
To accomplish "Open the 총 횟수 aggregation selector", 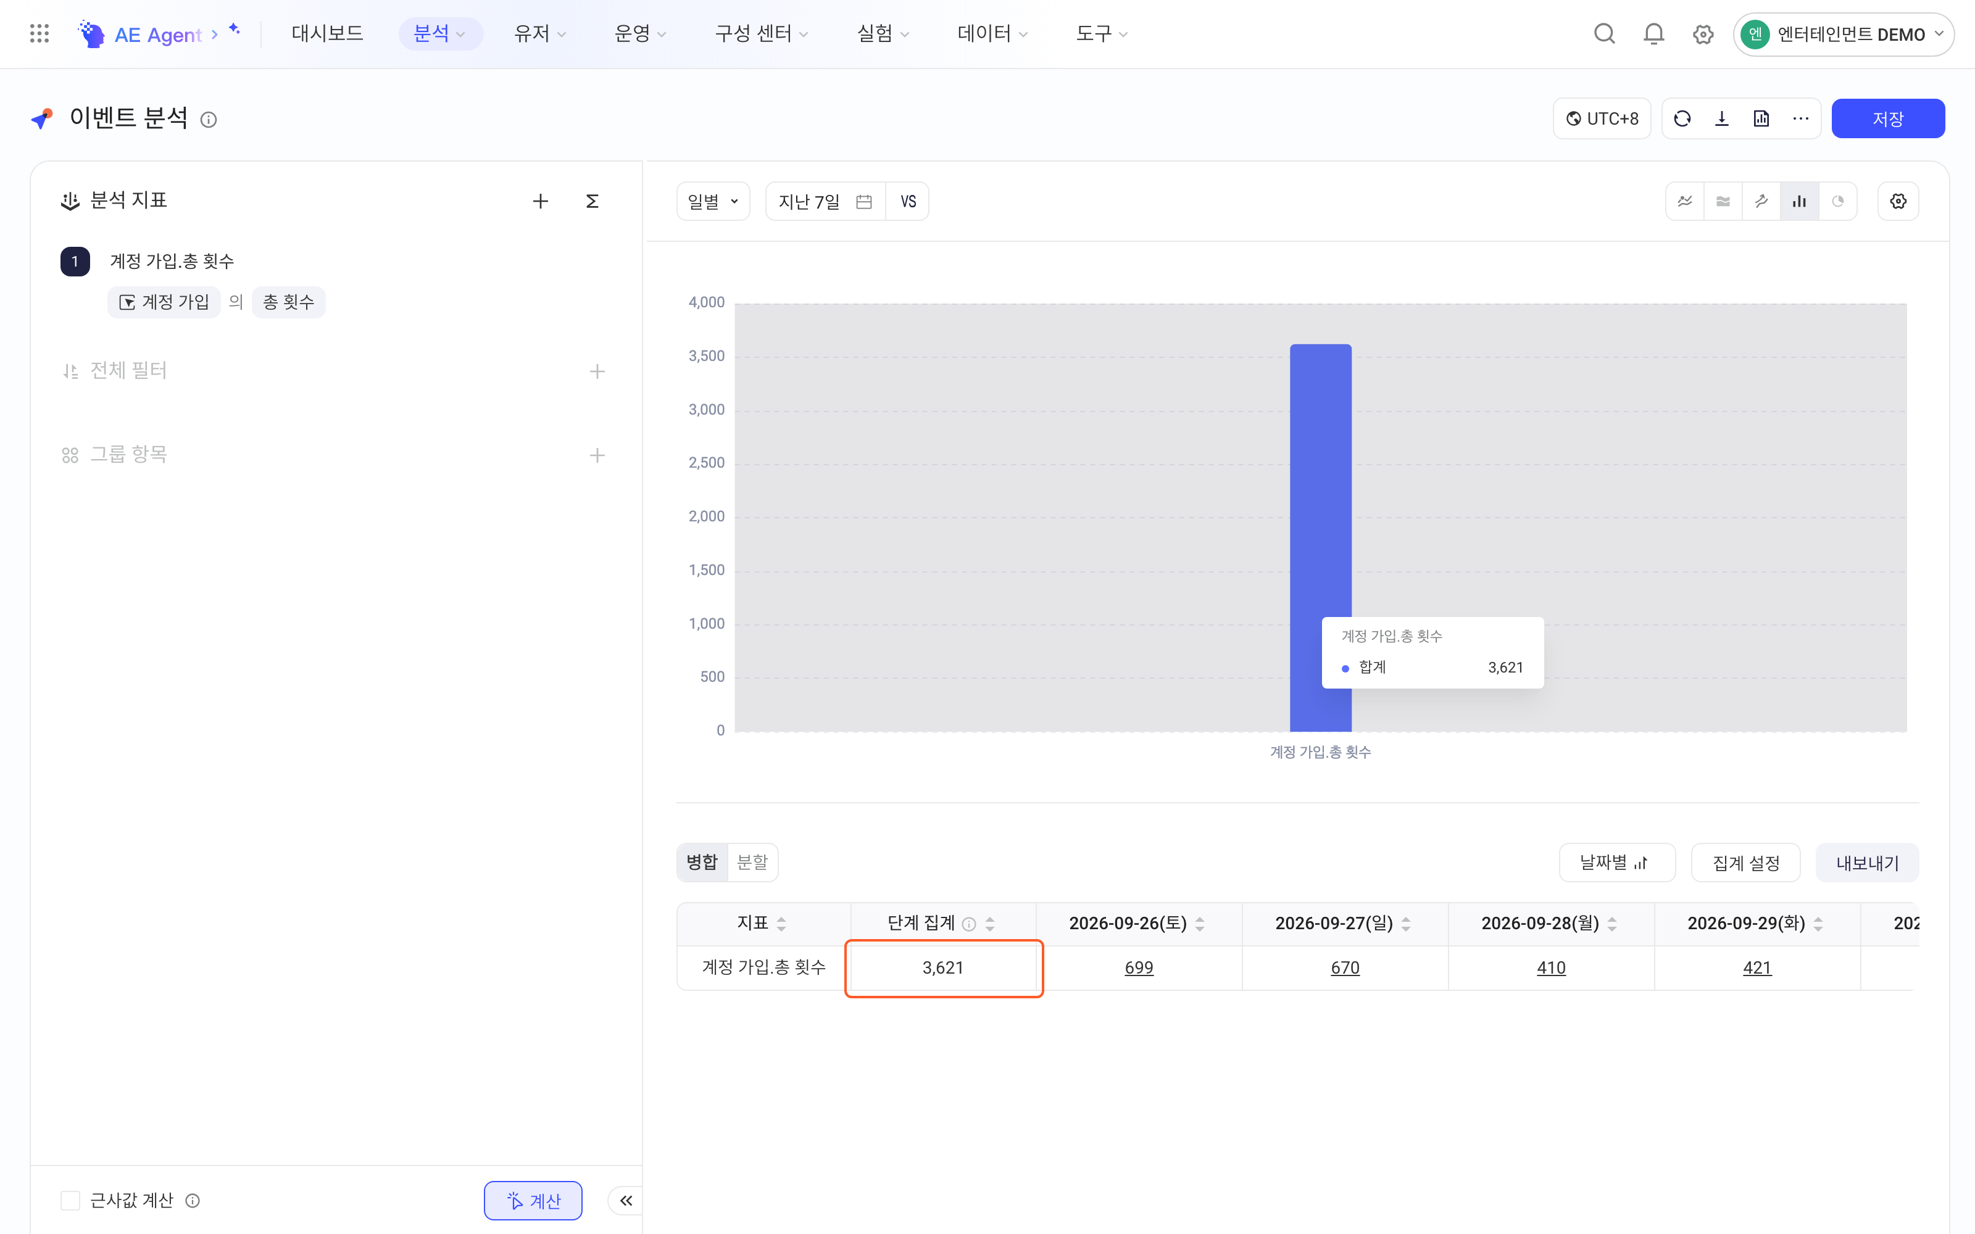I will pyautogui.click(x=288, y=302).
